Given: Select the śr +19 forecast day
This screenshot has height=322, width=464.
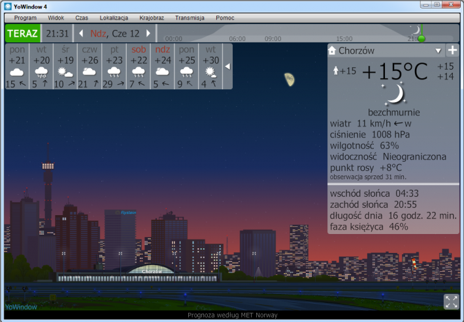Looking at the screenshot, I should [65, 66].
